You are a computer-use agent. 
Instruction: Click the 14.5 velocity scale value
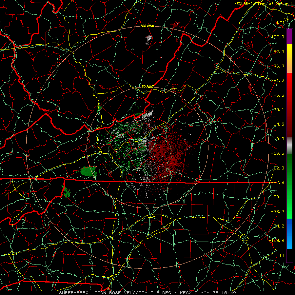tap(279, 124)
